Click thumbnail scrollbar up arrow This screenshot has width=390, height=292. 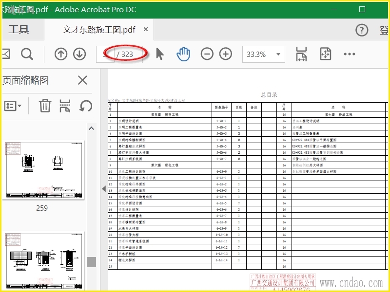[x=91, y=128]
